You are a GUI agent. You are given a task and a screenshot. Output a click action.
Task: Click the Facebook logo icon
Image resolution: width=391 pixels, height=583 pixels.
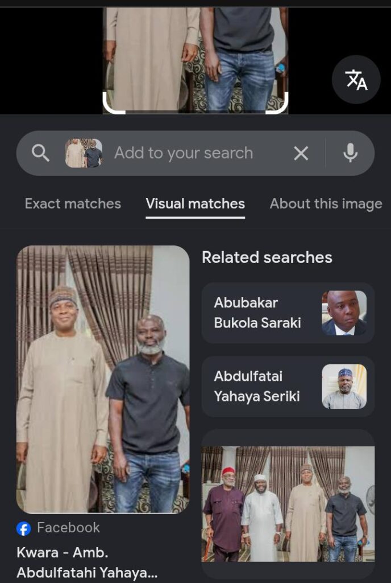[23, 528]
